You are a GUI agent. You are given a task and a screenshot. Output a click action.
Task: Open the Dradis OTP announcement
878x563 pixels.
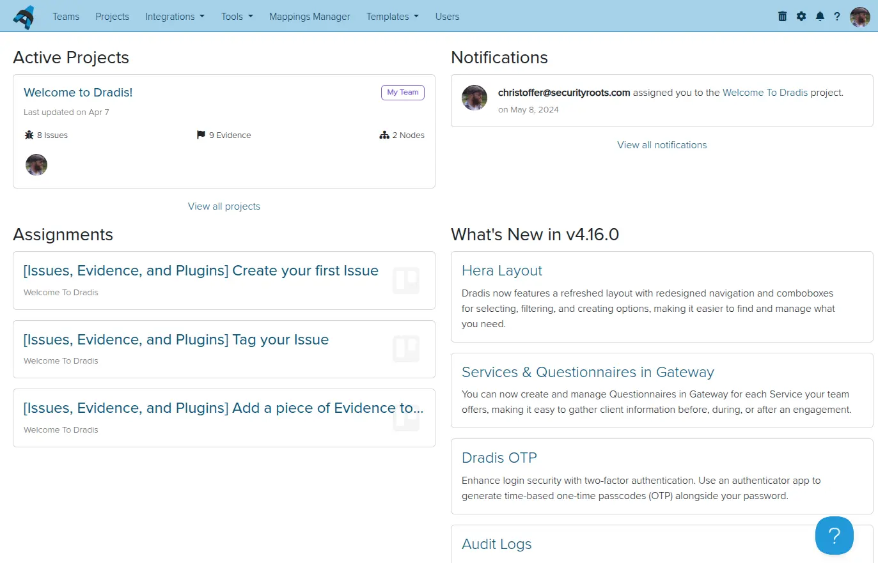click(499, 458)
